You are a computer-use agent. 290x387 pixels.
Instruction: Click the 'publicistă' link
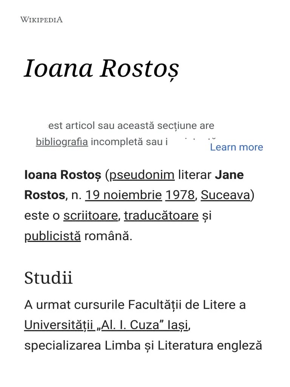click(x=52, y=236)
